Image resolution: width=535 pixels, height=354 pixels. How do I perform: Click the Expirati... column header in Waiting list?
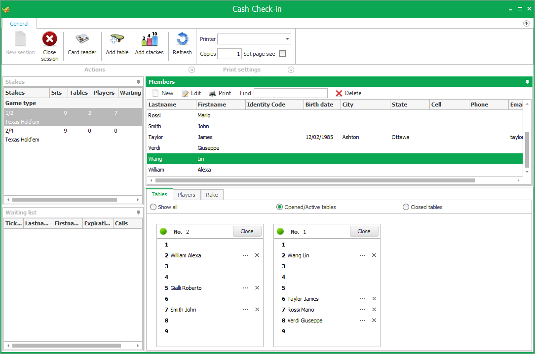click(x=98, y=223)
